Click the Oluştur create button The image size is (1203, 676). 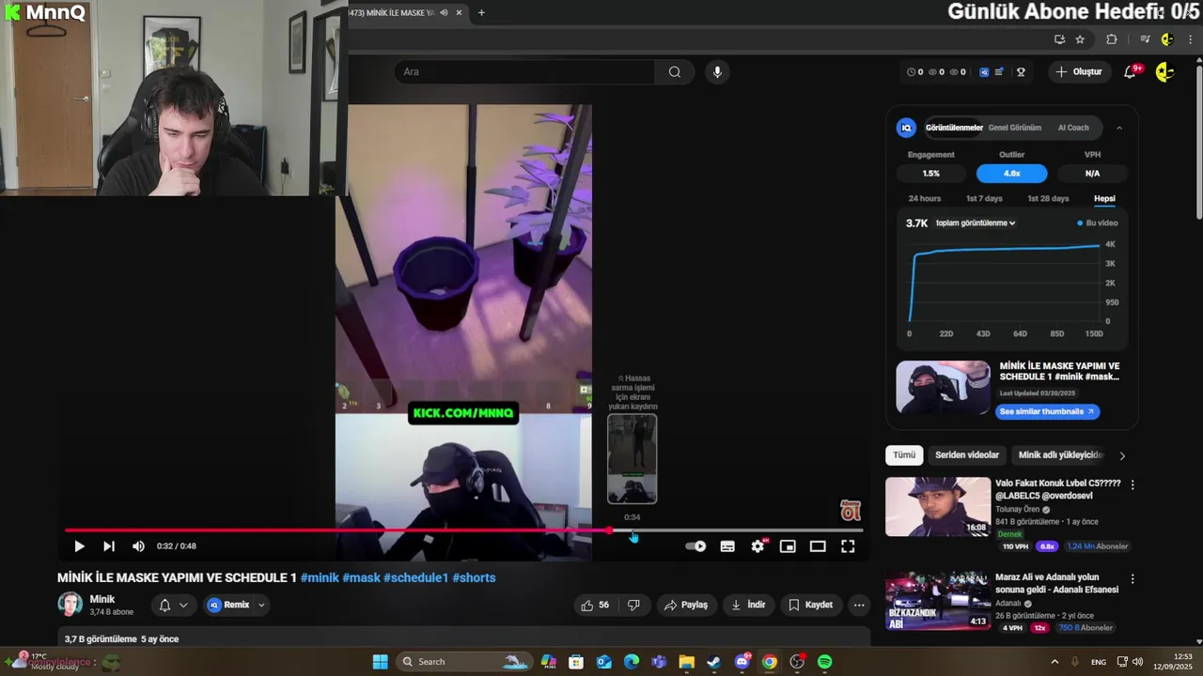[x=1079, y=72]
